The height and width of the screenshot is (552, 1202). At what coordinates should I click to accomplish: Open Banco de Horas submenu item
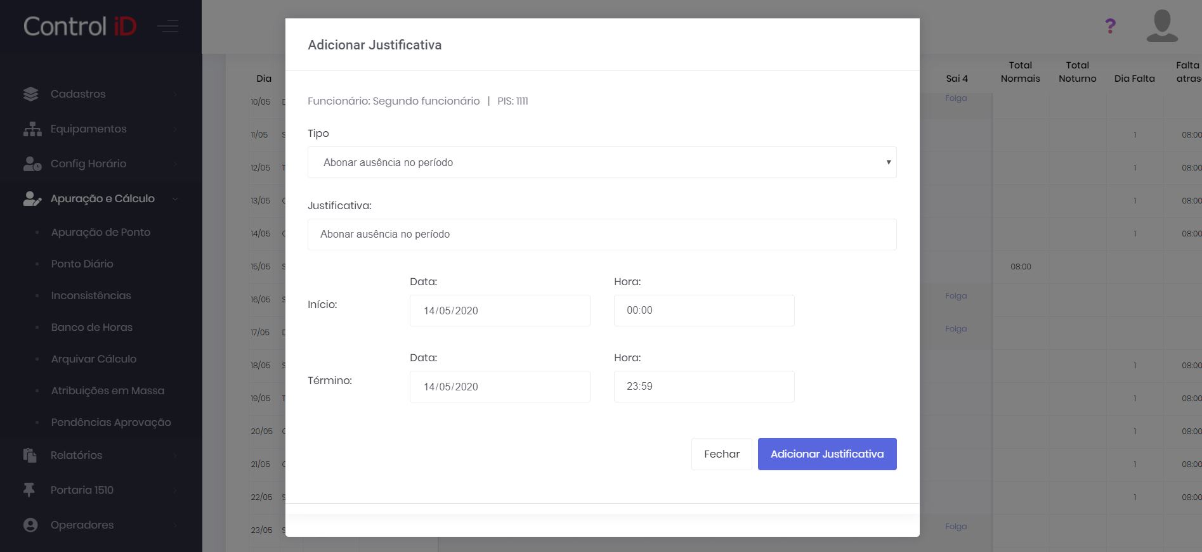click(92, 327)
